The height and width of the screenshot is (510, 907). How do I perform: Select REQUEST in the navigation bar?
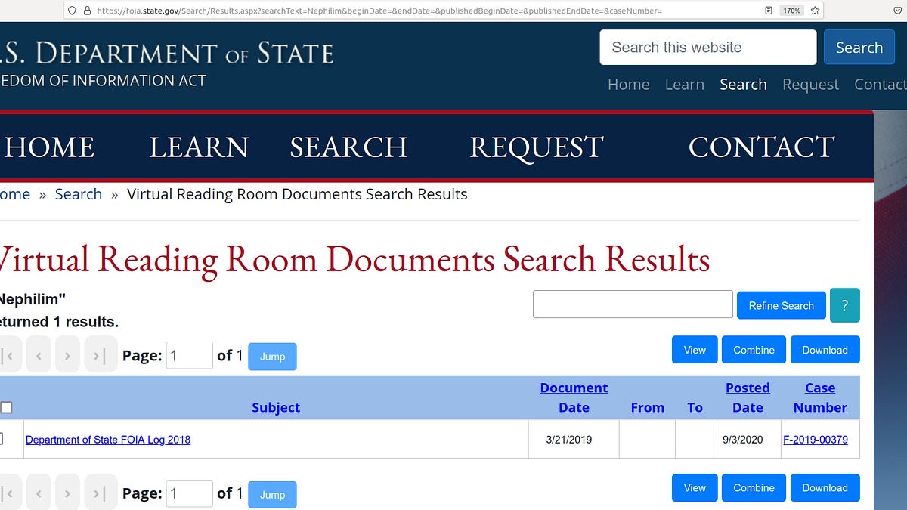[x=536, y=147]
